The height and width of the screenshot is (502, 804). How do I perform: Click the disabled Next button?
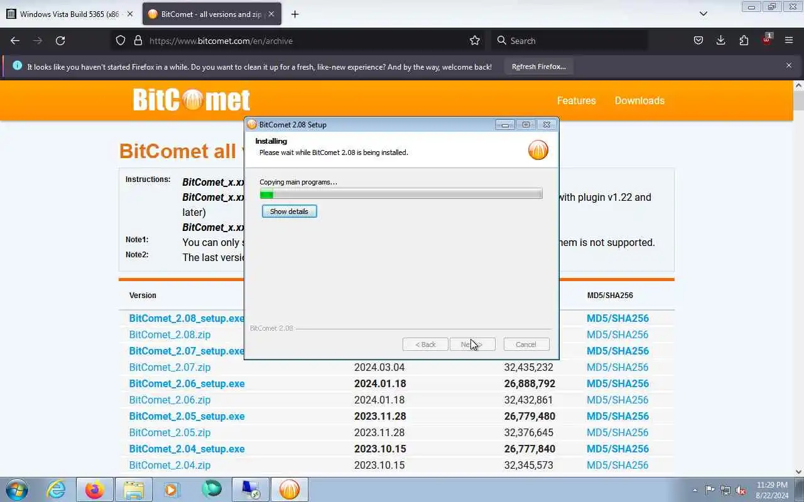(472, 344)
